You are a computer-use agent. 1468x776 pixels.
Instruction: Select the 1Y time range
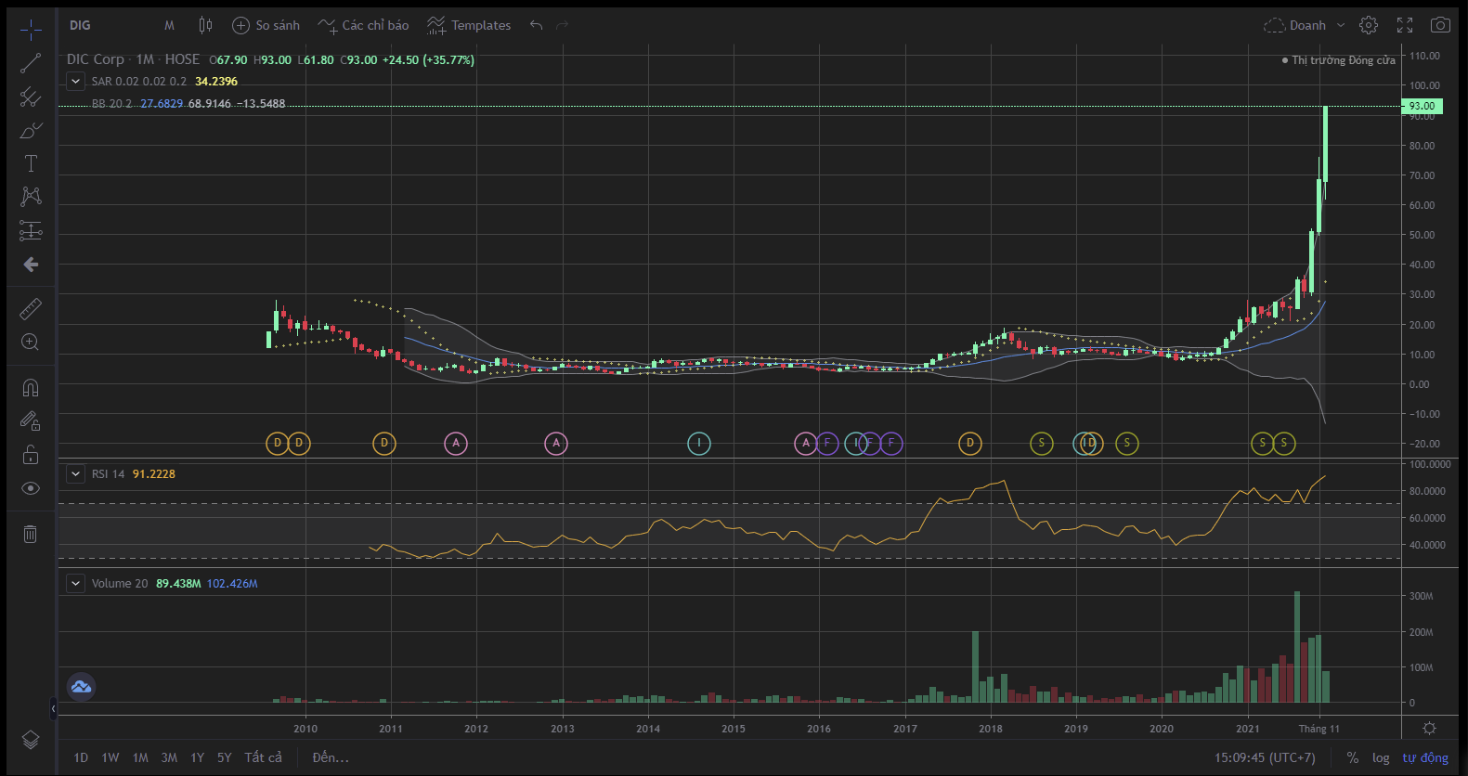point(197,757)
